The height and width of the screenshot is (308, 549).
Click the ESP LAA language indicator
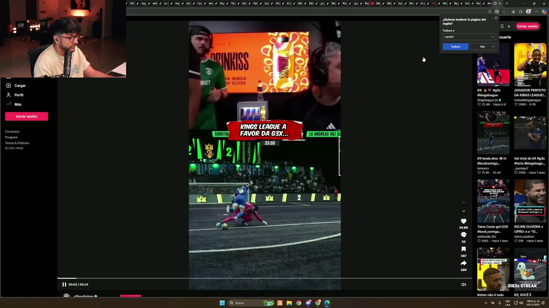point(508,303)
